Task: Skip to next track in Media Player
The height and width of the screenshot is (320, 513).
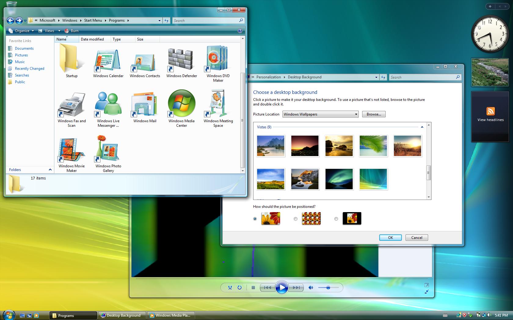Action: click(x=296, y=287)
